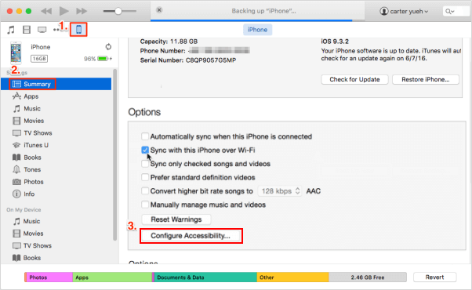Open TV Shows under On My Device
The height and width of the screenshot is (290, 472).
click(x=32, y=246)
